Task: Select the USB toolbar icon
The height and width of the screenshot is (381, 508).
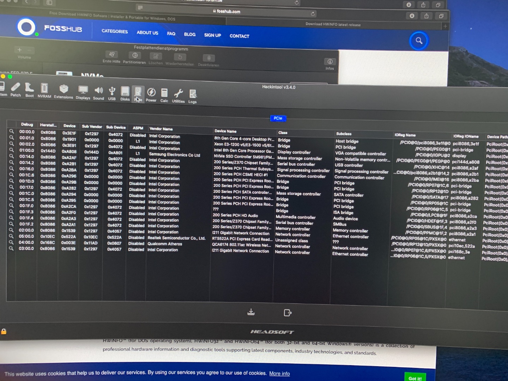Action: (x=112, y=94)
